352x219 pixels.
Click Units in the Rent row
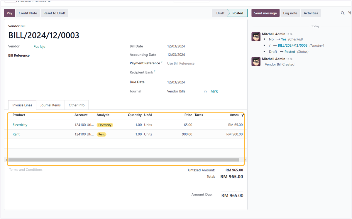[148, 134]
